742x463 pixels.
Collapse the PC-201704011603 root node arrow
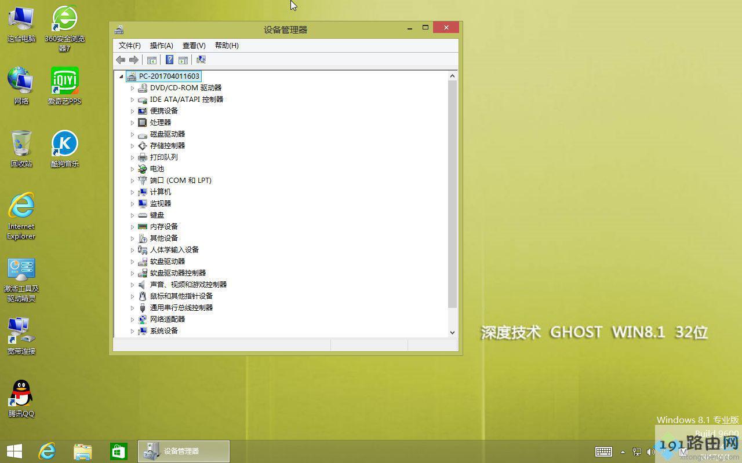[x=121, y=76]
